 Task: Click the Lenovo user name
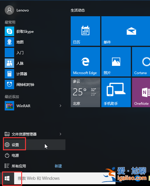click(x=23, y=10)
